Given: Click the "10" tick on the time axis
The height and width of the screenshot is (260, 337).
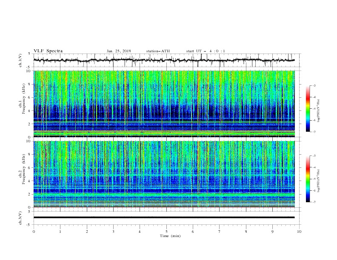Looking at the screenshot, I should (x=299, y=232).
